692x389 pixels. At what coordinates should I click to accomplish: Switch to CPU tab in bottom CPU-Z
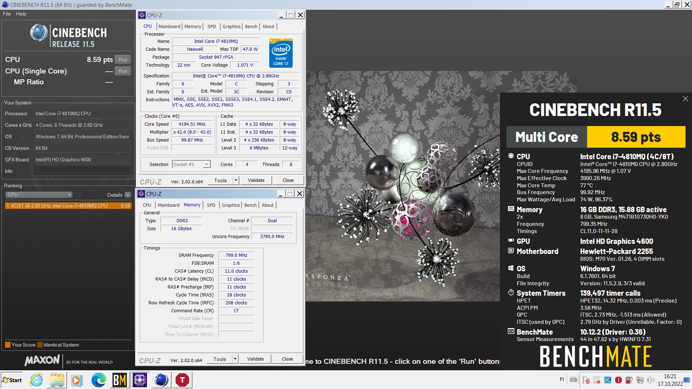pos(147,205)
